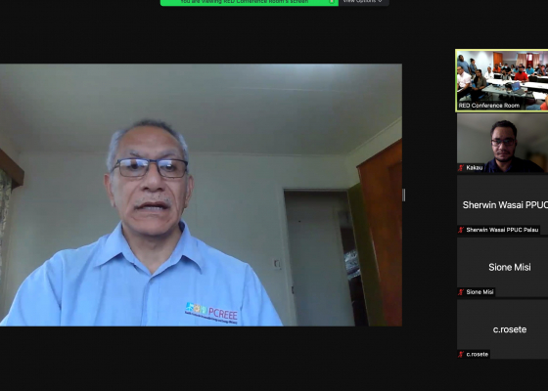Select the RED Conference Room video thumbnail

tap(502, 80)
